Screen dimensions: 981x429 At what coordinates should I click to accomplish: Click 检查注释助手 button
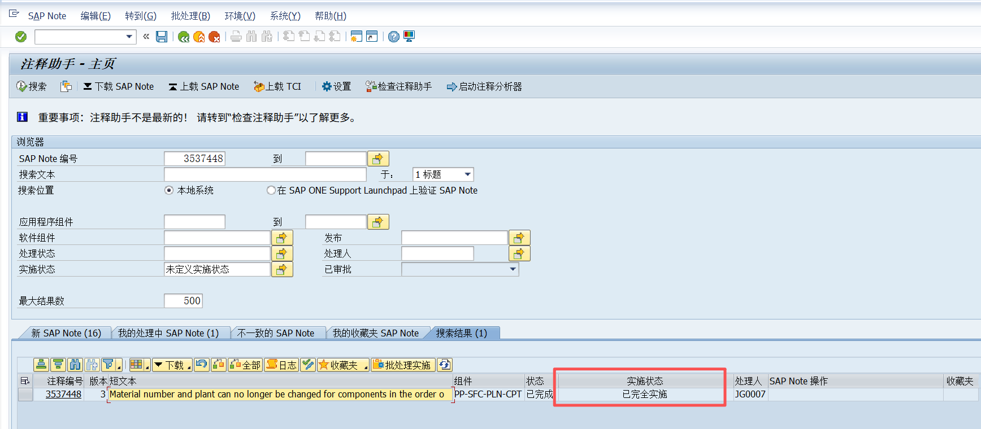pyautogui.click(x=399, y=86)
